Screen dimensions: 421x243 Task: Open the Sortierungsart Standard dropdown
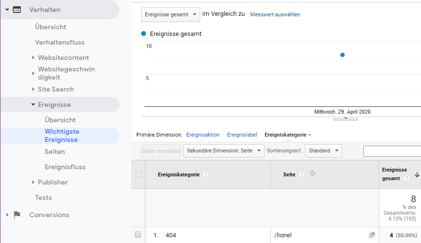[x=323, y=150]
